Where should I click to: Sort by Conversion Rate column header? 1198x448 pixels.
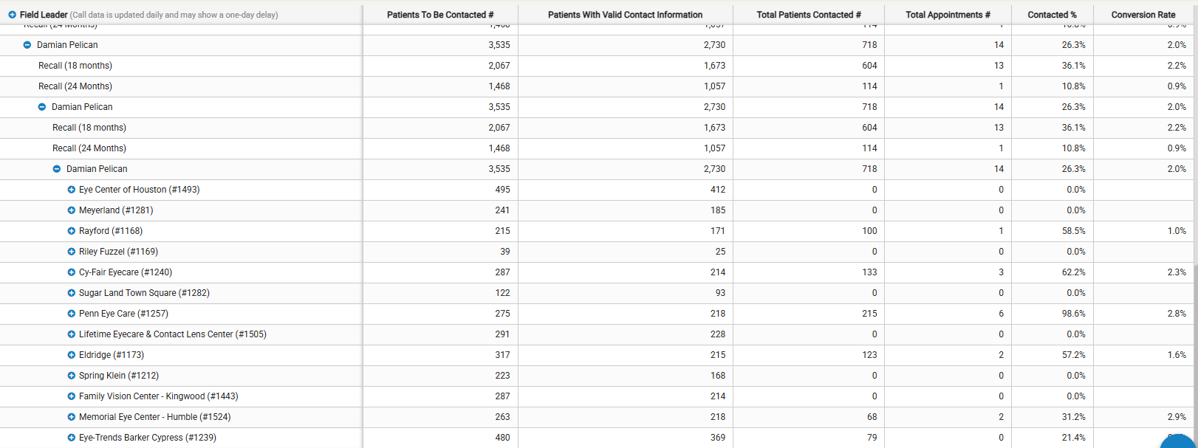point(1143,15)
